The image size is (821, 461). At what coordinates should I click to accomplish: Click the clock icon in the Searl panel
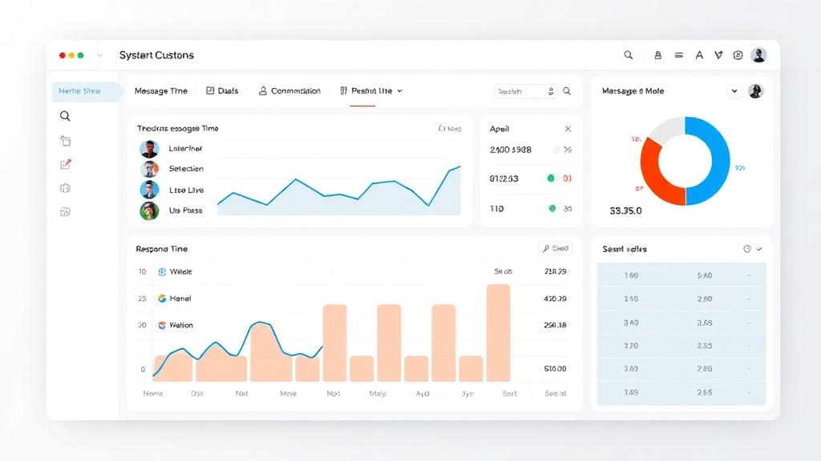[747, 249]
